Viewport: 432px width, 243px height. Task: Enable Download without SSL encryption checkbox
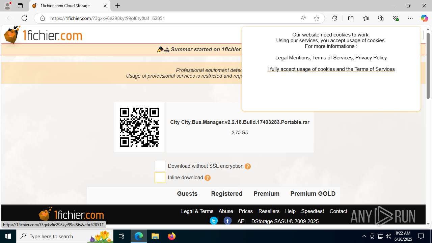point(160,166)
